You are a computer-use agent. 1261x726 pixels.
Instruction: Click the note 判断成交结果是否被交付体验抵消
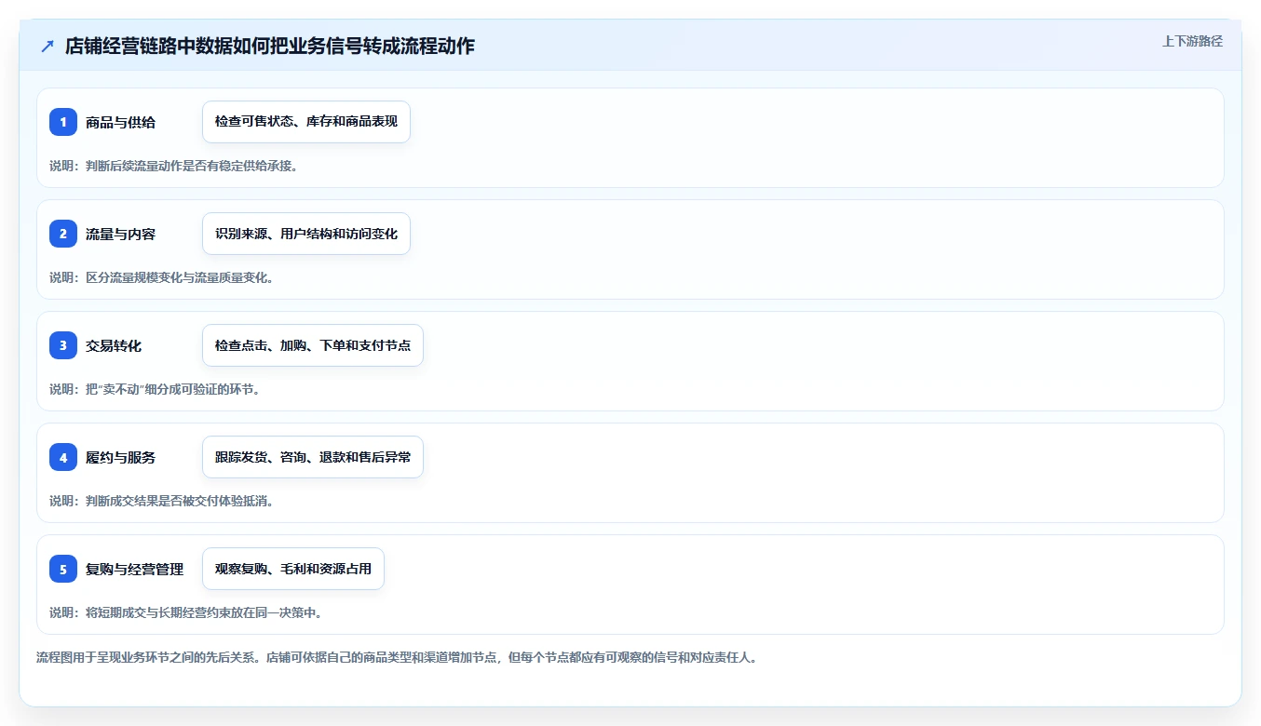tap(161, 501)
